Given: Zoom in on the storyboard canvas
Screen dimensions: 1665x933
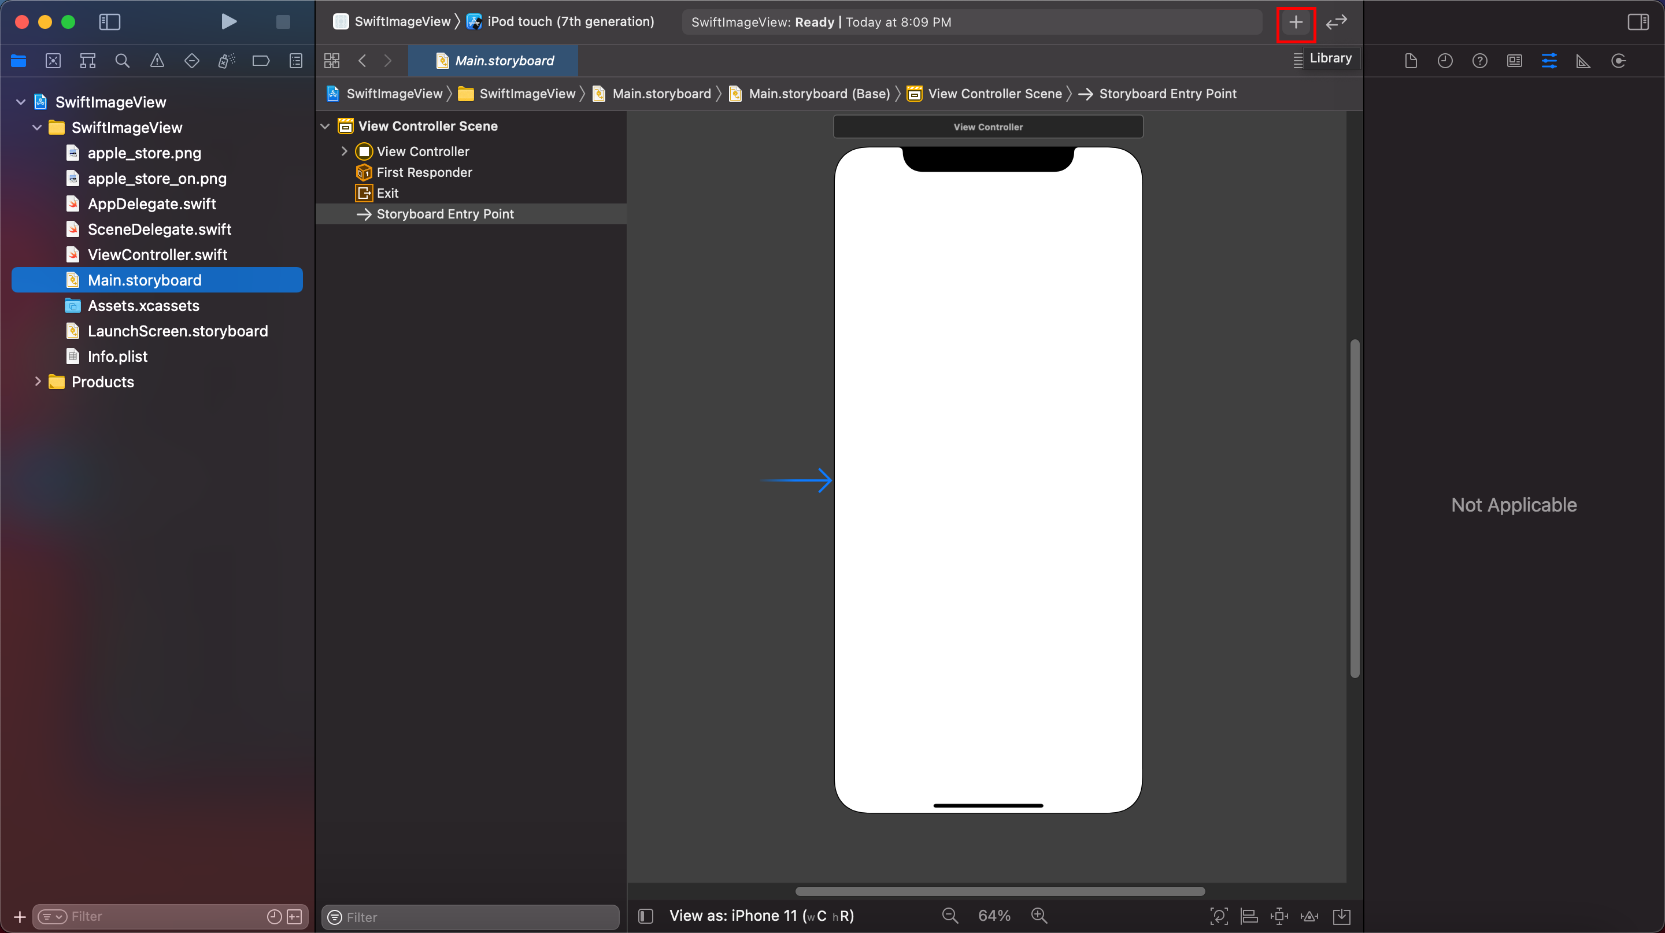Looking at the screenshot, I should [x=1039, y=916].
